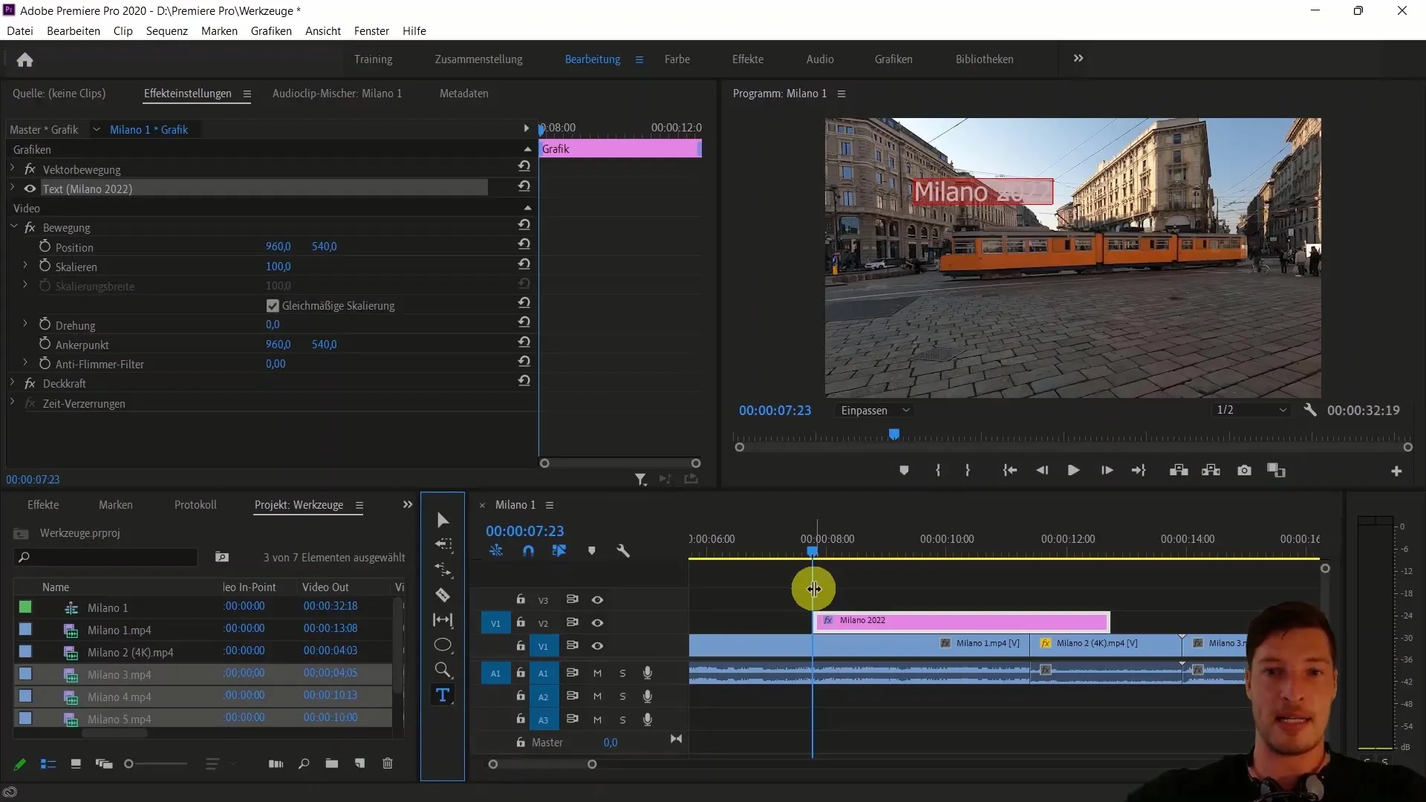
Task: Toggle snapping magnet in timeline
Action: point(528,551)
